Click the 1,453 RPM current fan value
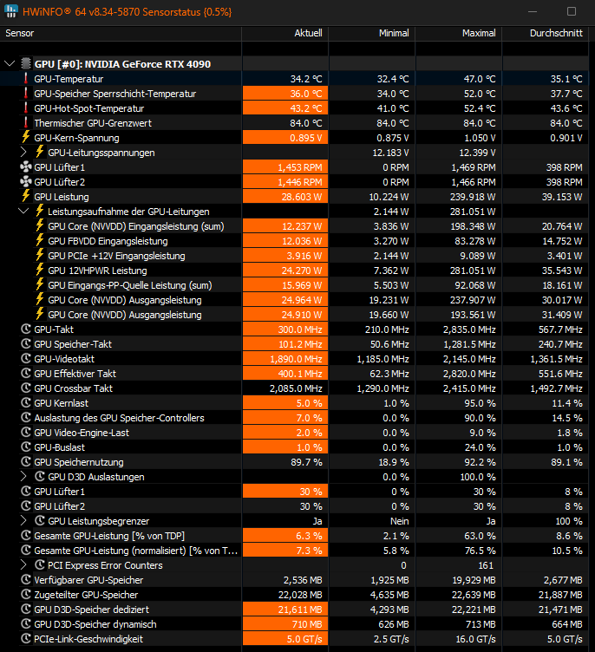595x652 pixels. point(300,167)
